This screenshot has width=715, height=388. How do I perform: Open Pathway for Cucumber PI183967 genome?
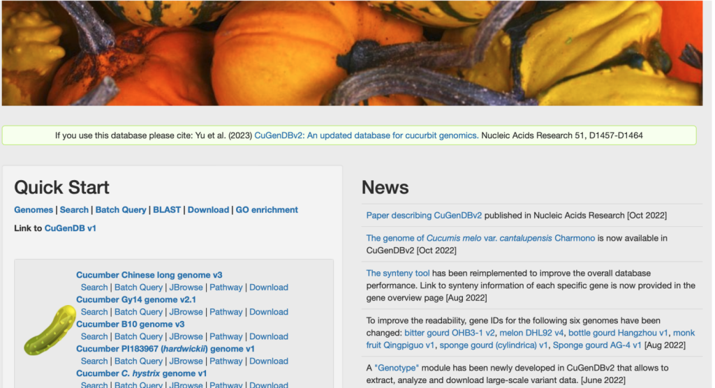pyautogui.click(x=226, y=361)
